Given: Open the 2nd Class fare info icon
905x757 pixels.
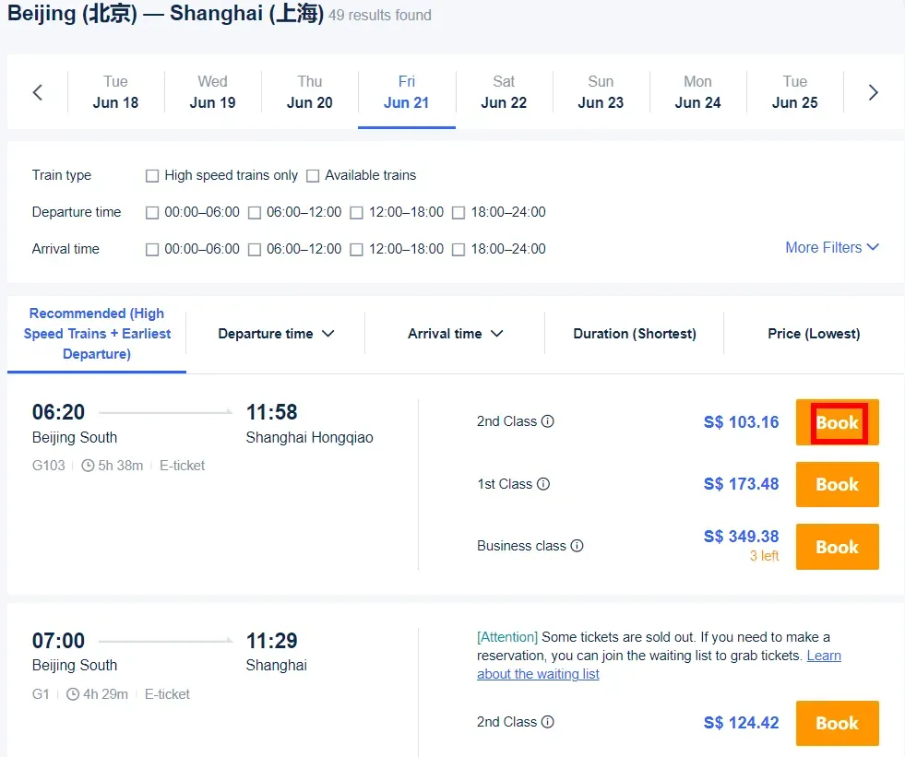Looking at the screenshot, I should tap(549, 421).
